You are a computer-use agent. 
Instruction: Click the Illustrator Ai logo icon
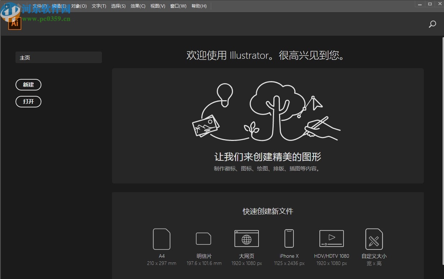[14, 23]
